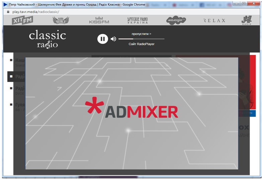Switch to the Relax radio station
Viewport: 263px width, 180px height.
click(x=214, y=20)
